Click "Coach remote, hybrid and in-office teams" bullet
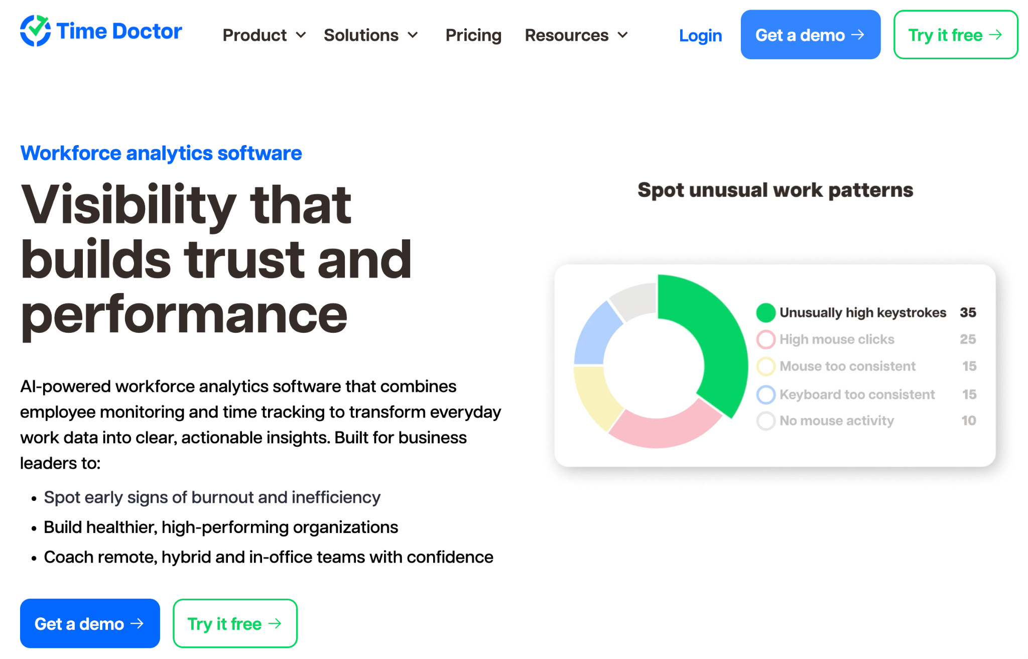The image size is (1028, 659). click(x=269, y=557)
